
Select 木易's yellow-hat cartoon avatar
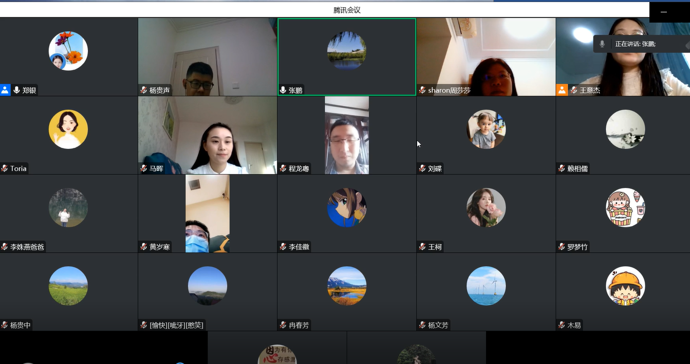(625, 286)
